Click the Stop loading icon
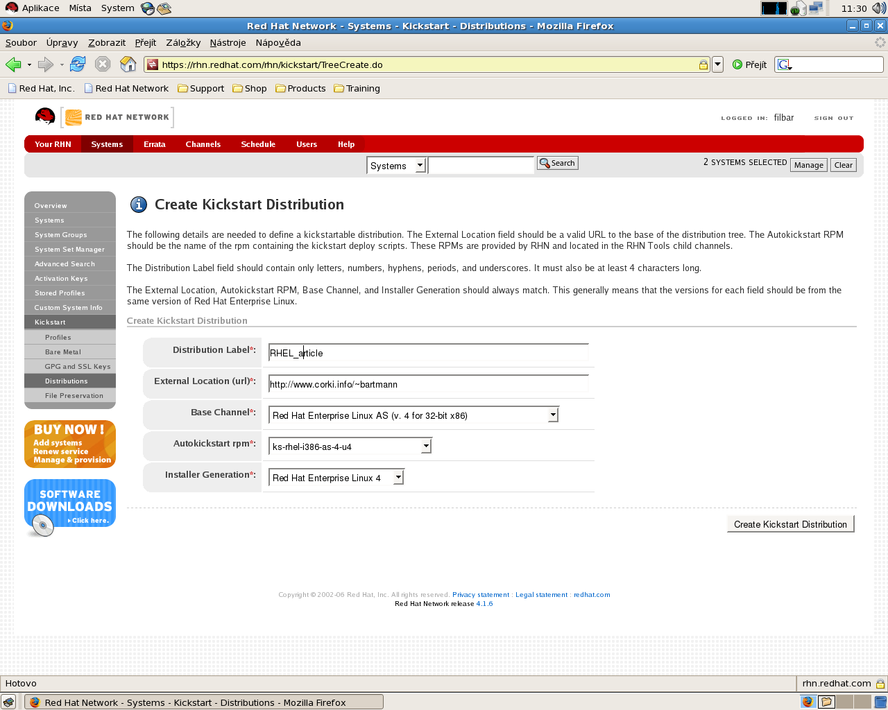 coord(103,64)
